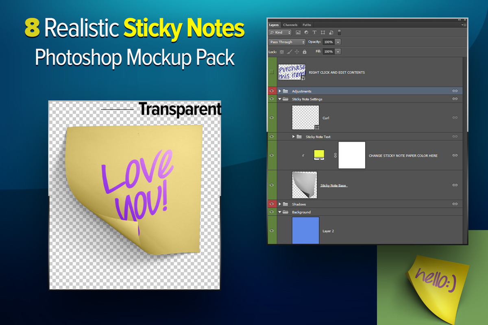The height and width of the screenshot is (325, 488).
Task: Click the lock position icon
Action: pos(297,52)
